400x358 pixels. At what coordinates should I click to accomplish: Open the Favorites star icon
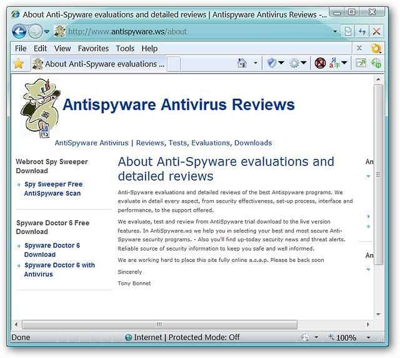click(19, 64)
